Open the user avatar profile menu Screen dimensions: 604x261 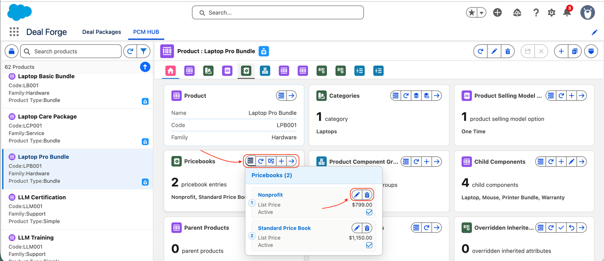click(x=587, y=13)
